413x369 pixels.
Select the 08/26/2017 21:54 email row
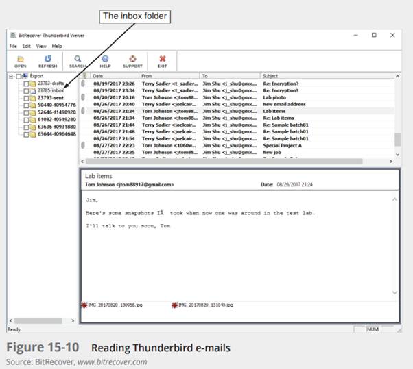[237, 138]
